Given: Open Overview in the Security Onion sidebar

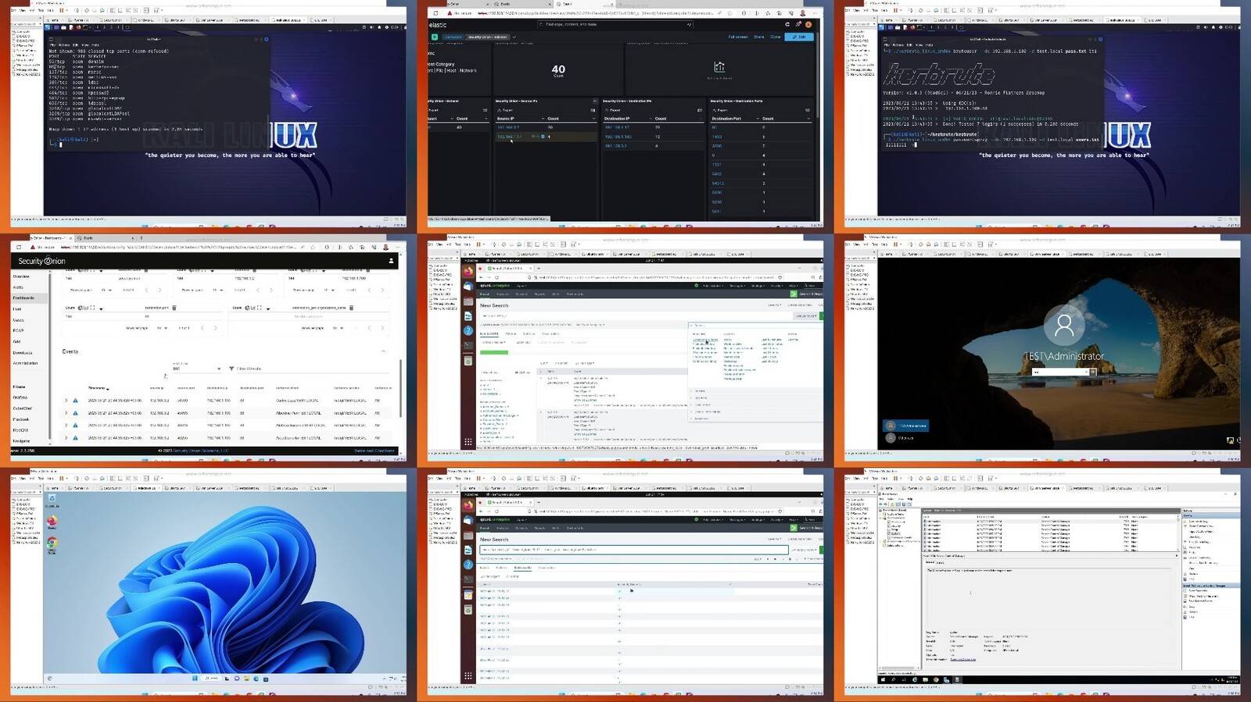Looking at the screenshot, I should pyautogui.click(x=21, y=276).
